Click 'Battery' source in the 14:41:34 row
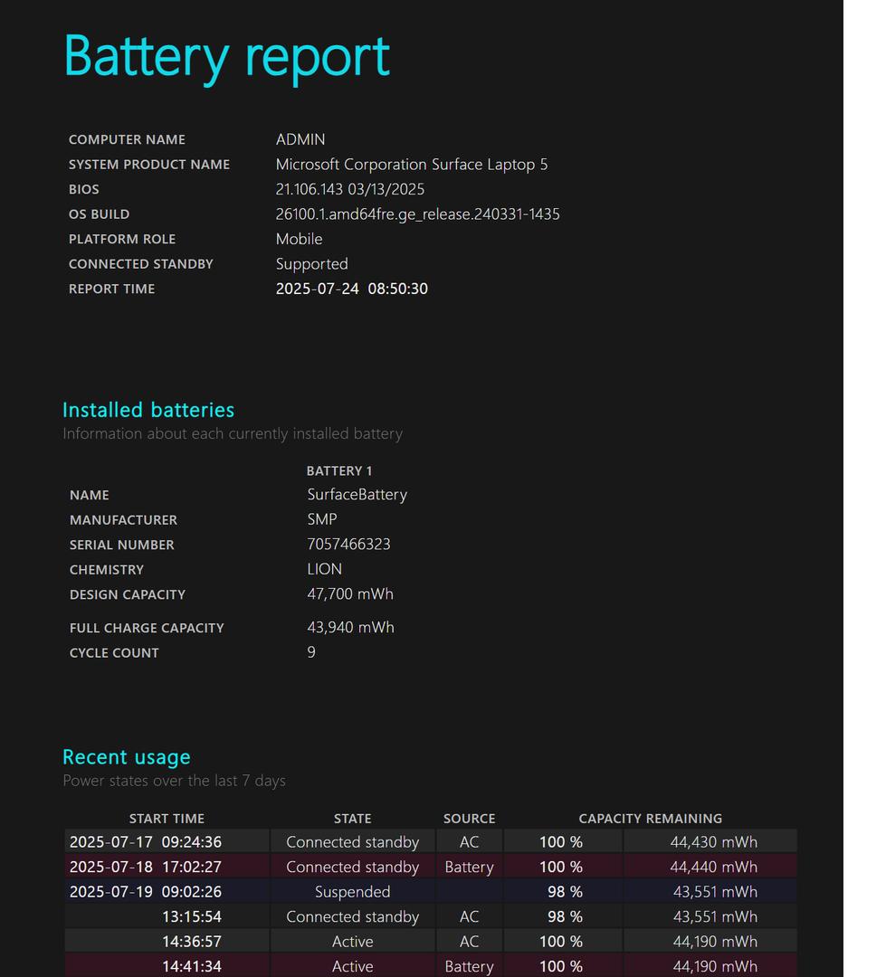The image size is (886, 977). (x=469, y=966)
